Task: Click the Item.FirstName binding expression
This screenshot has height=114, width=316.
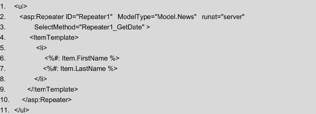Action: click(x=82, y=58)
